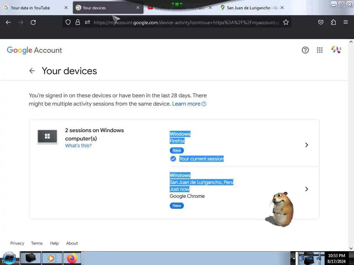Expand the Firefox session details chevron
Viewport: 354px width, 265px height.
pos(307,145)
